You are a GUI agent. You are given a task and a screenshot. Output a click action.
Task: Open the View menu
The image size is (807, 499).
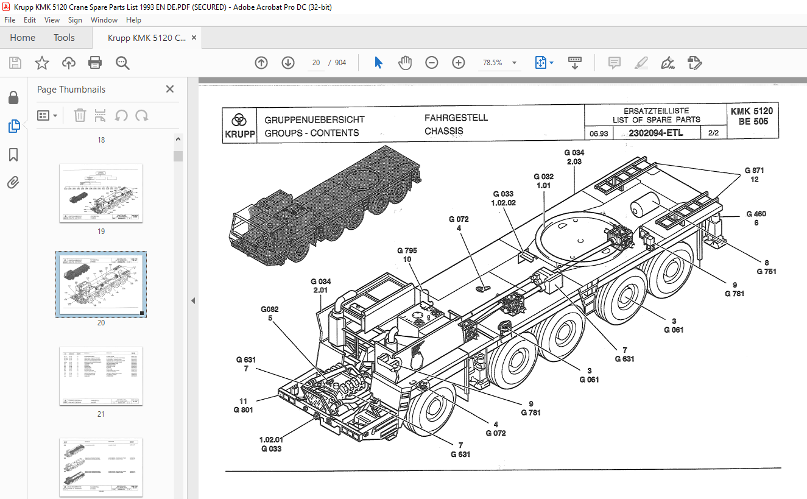click(x=52, y=19)
